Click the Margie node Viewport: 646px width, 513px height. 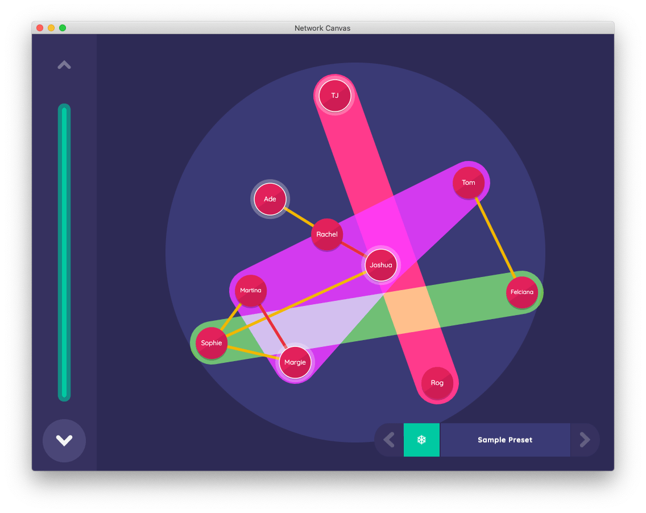click(x=295, y=362)
